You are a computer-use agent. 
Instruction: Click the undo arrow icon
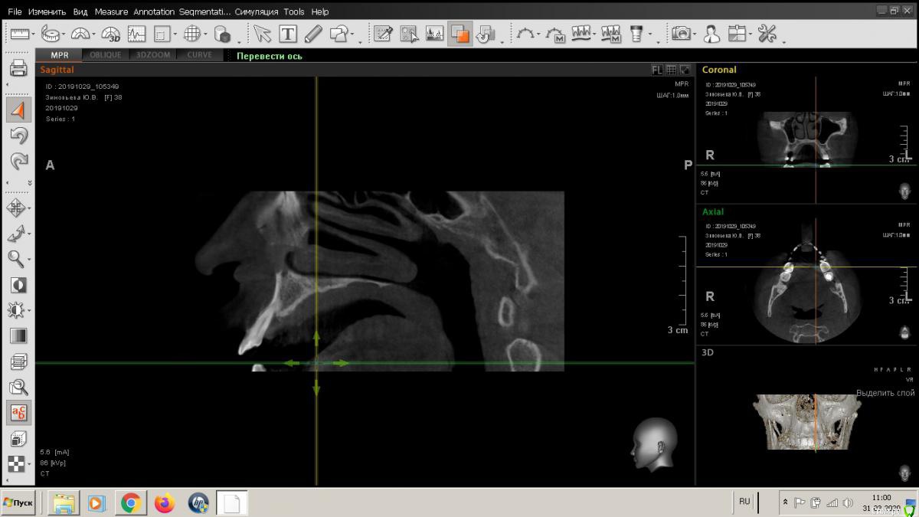click(18, 136)
